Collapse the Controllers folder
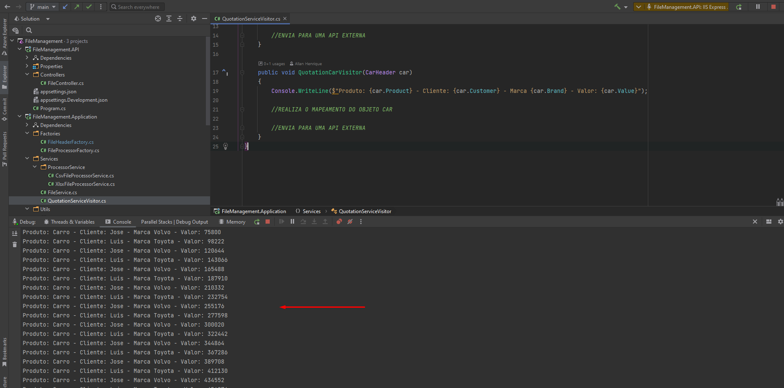This screenshot has width=784, height=388. click(27, 74)
